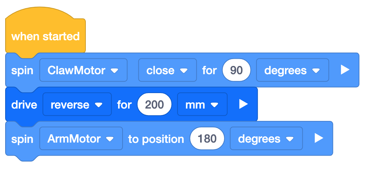Open the close direction dropdown

(x=167, y=70)
